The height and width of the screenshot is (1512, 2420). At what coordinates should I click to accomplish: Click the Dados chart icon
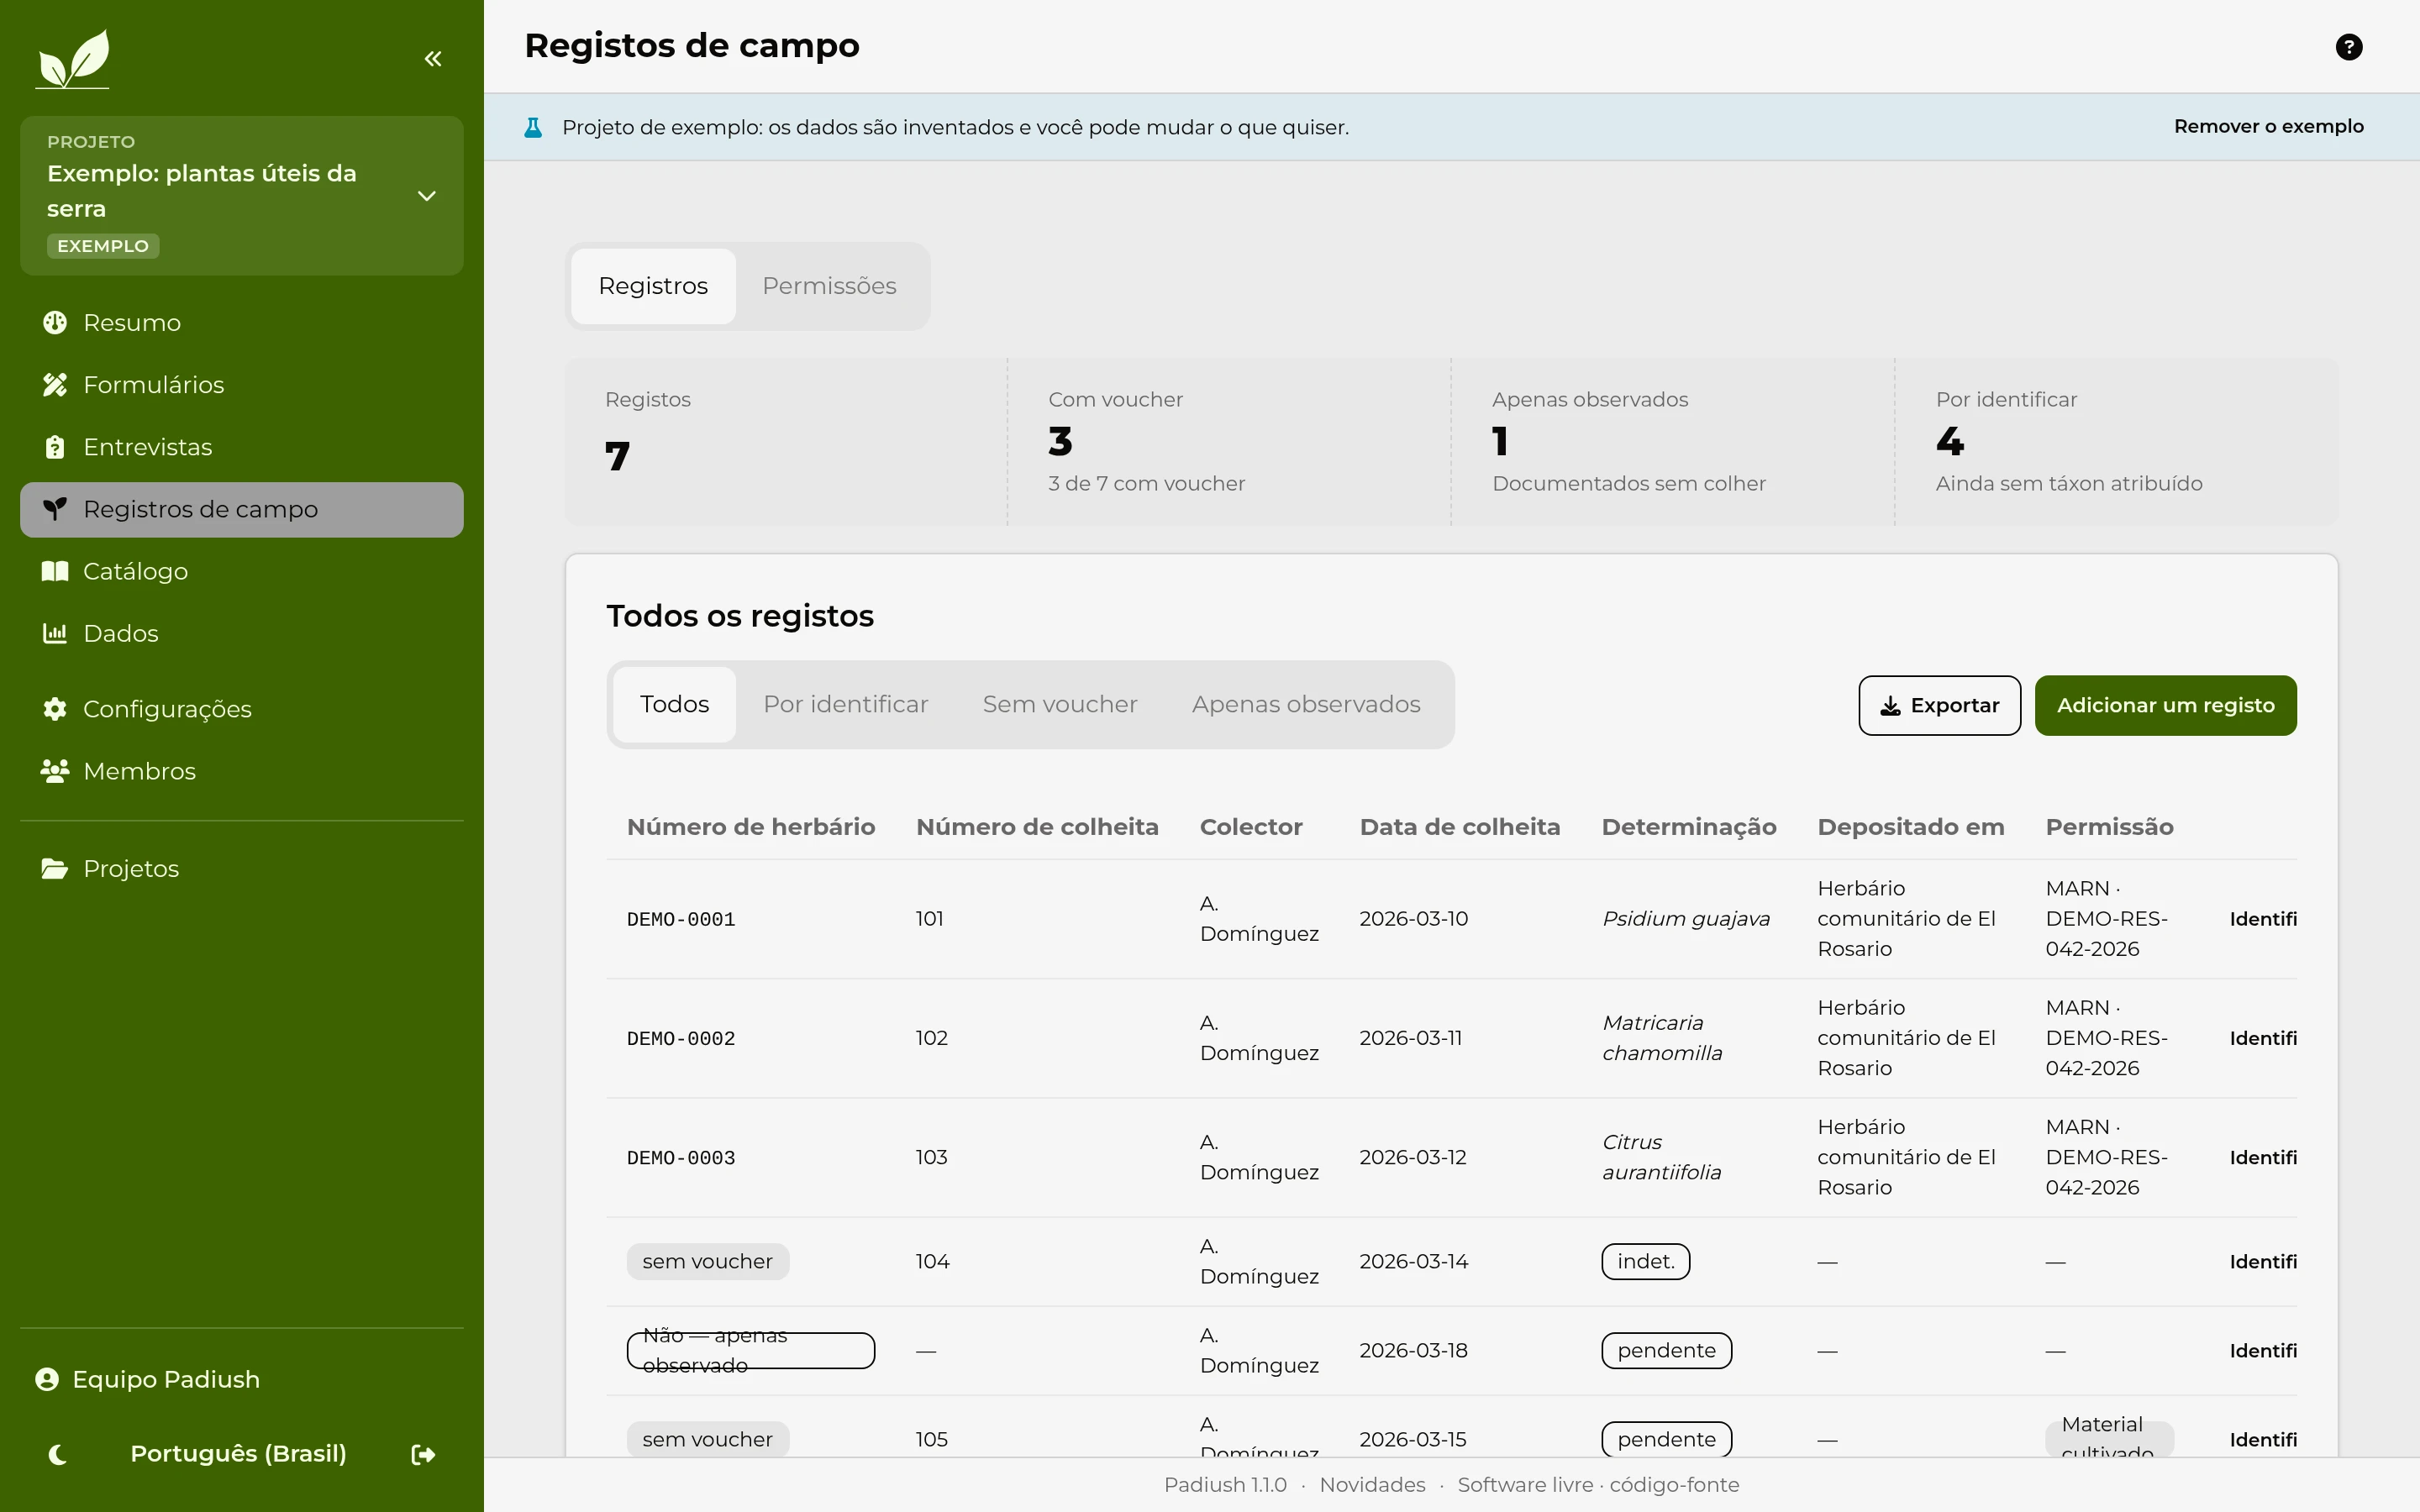[55, 633]
